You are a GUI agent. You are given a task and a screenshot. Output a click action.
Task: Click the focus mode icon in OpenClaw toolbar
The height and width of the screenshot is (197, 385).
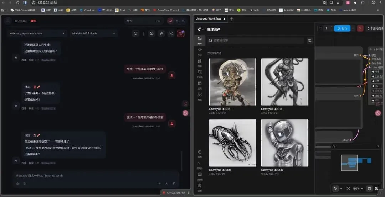(171, 33)
